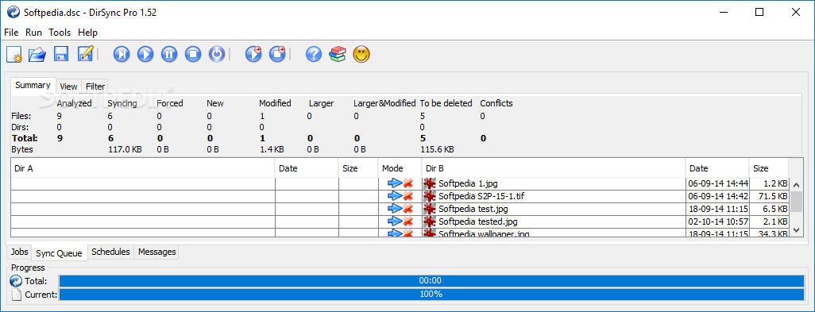
Task: Click the 1.4 KB Modified bytes value
Action: [272, 149]
